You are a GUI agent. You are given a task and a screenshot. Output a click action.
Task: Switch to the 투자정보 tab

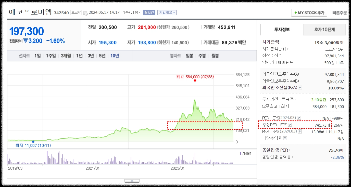[282, 30]
